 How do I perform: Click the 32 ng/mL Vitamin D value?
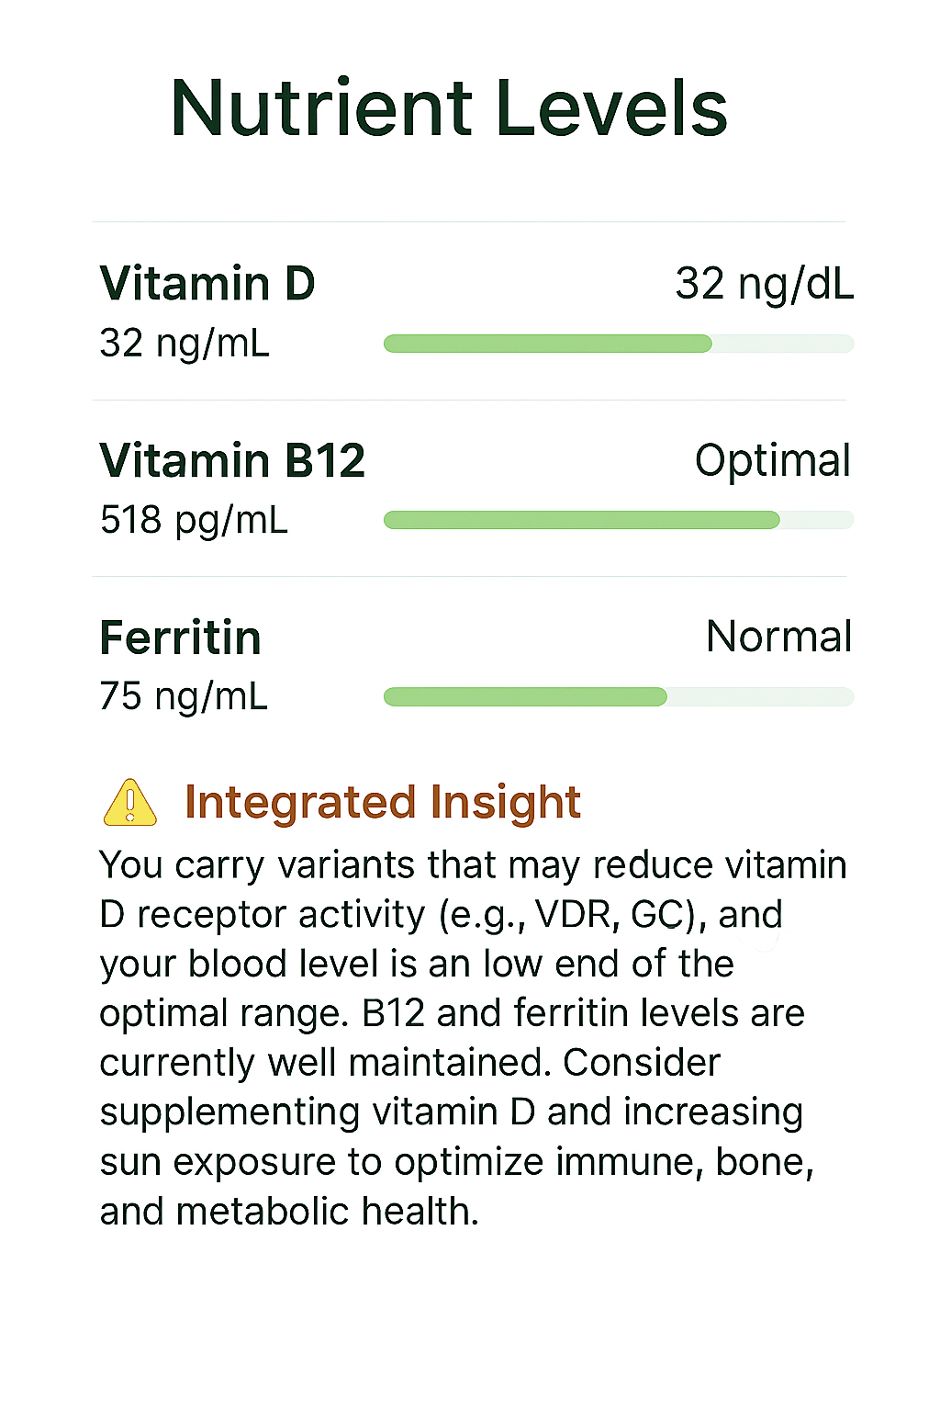point(185,344)
